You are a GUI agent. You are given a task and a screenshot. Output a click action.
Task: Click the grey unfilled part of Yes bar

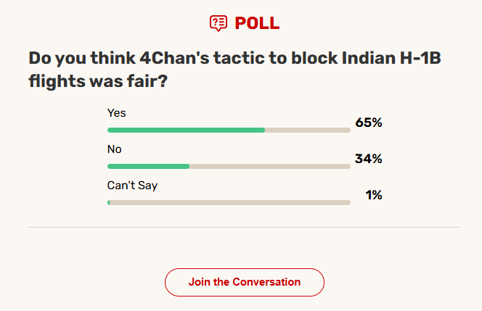click(308, 130)
